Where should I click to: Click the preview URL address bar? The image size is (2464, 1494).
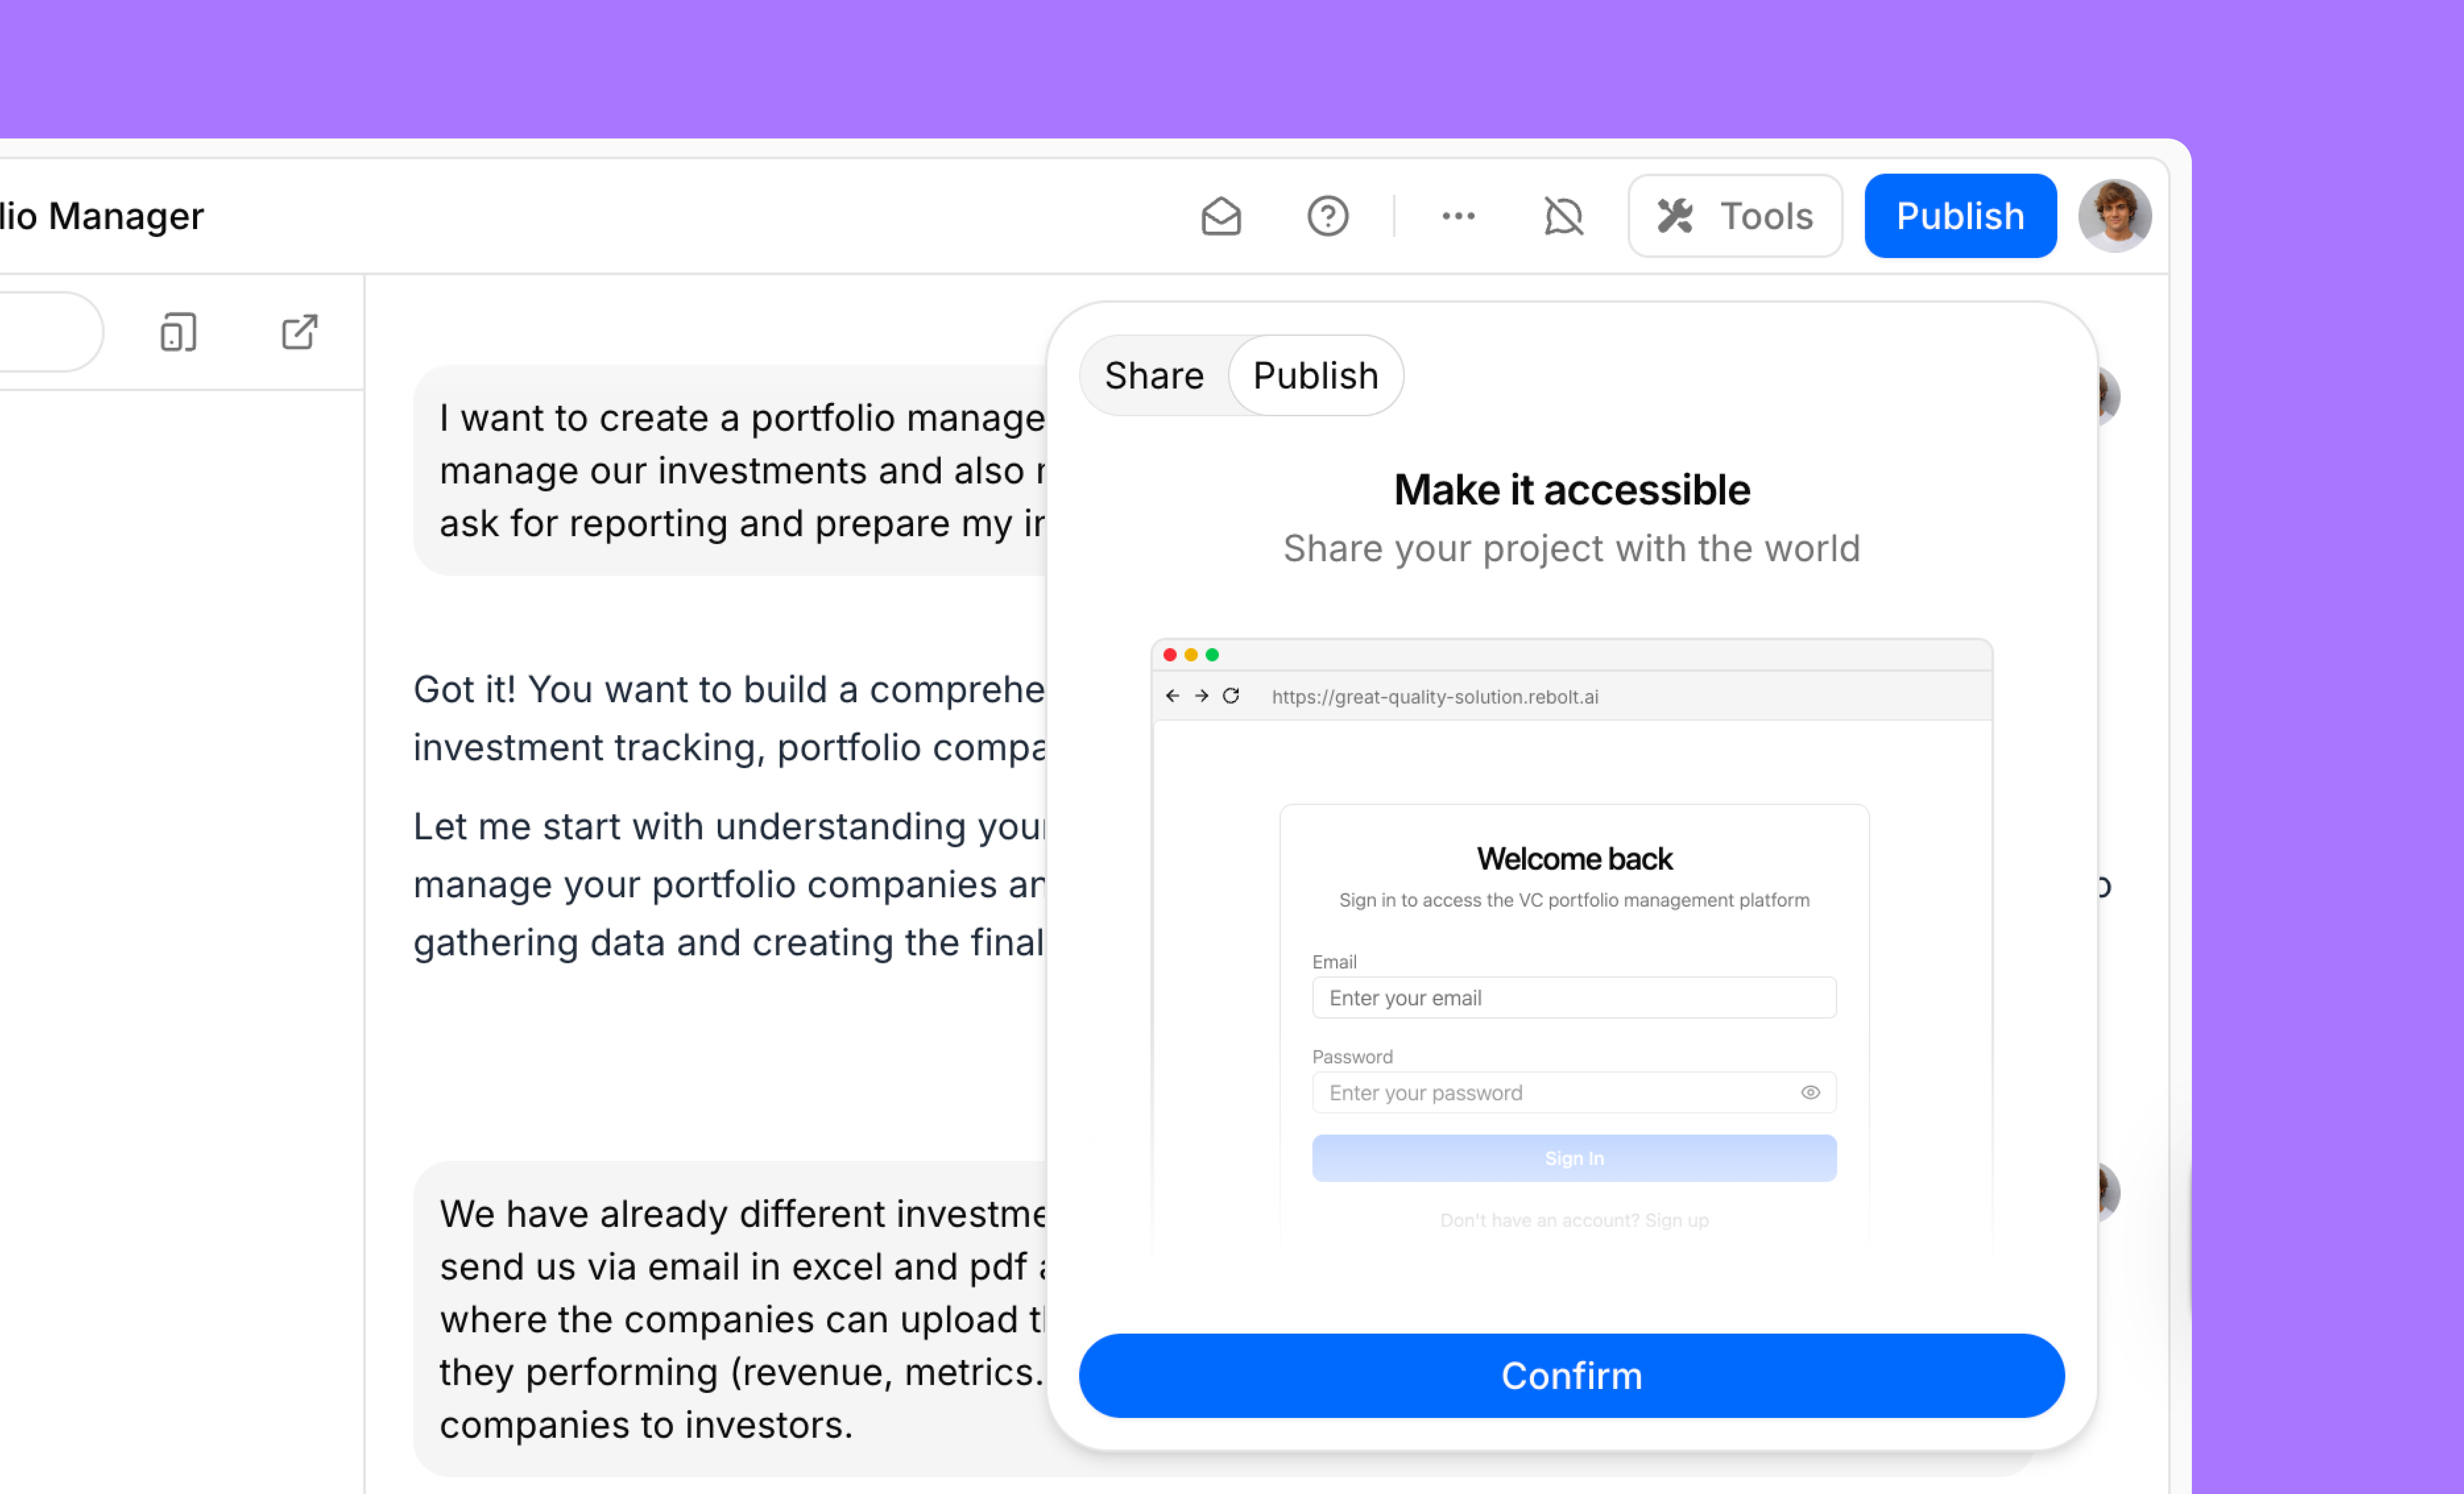click(x=1435, y=697)
